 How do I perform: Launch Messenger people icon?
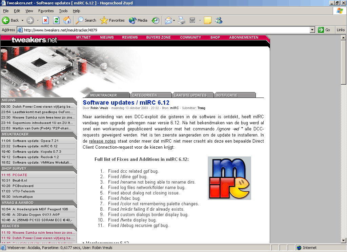(219, 20)
